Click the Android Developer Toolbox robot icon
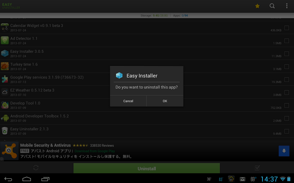Screen dimensions: 294x183 point(5,118)
